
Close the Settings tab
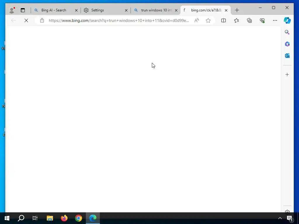pyautogui.click(x=126, y=10)
